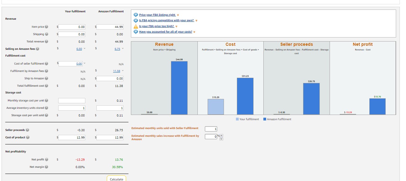Decrease the monthly sales increase percentage stepper
The image size is (406, 181).
click(221, 139)
